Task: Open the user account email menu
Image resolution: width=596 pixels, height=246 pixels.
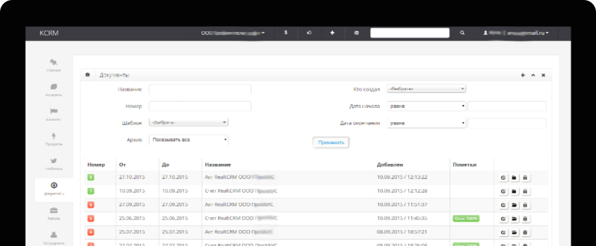Action: [x=516, y=33]
